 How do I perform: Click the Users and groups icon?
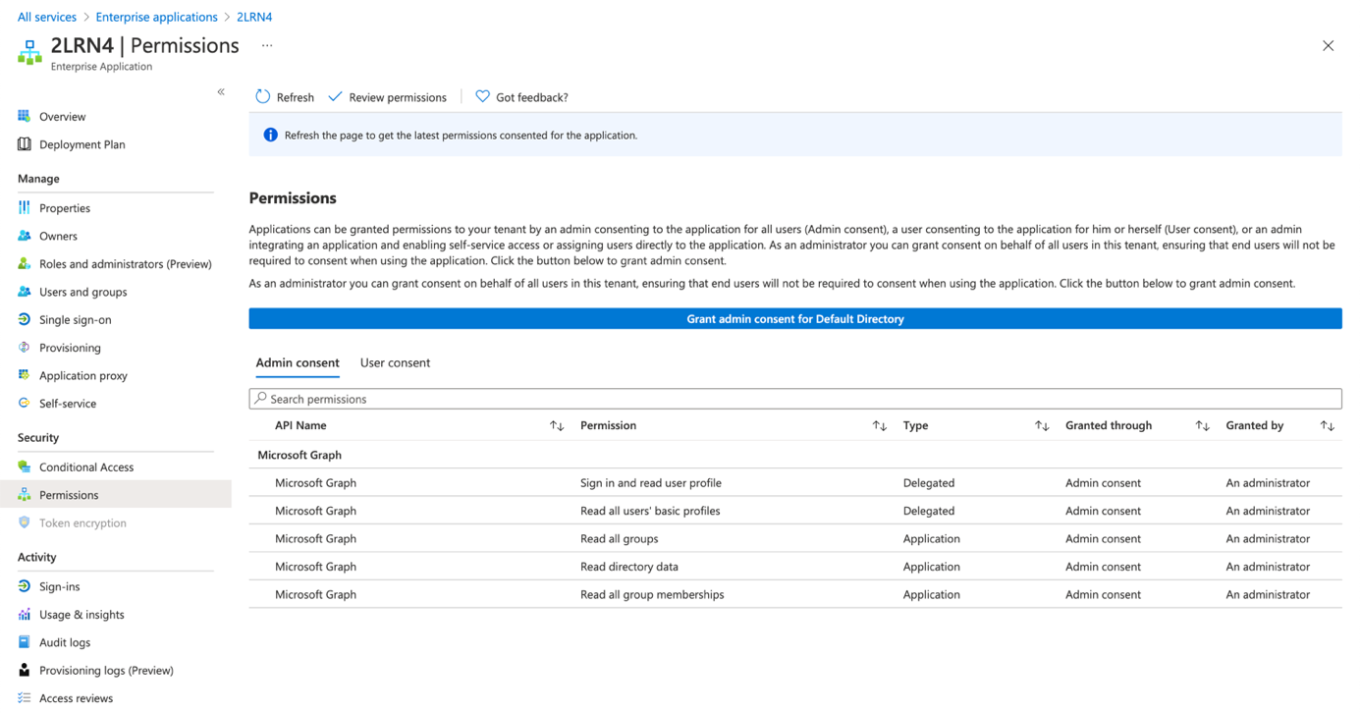[x=25, y=292]
